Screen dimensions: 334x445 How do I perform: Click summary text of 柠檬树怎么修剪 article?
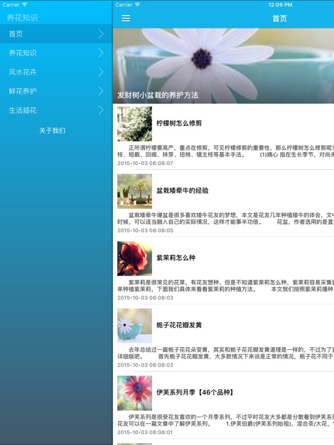226,151
